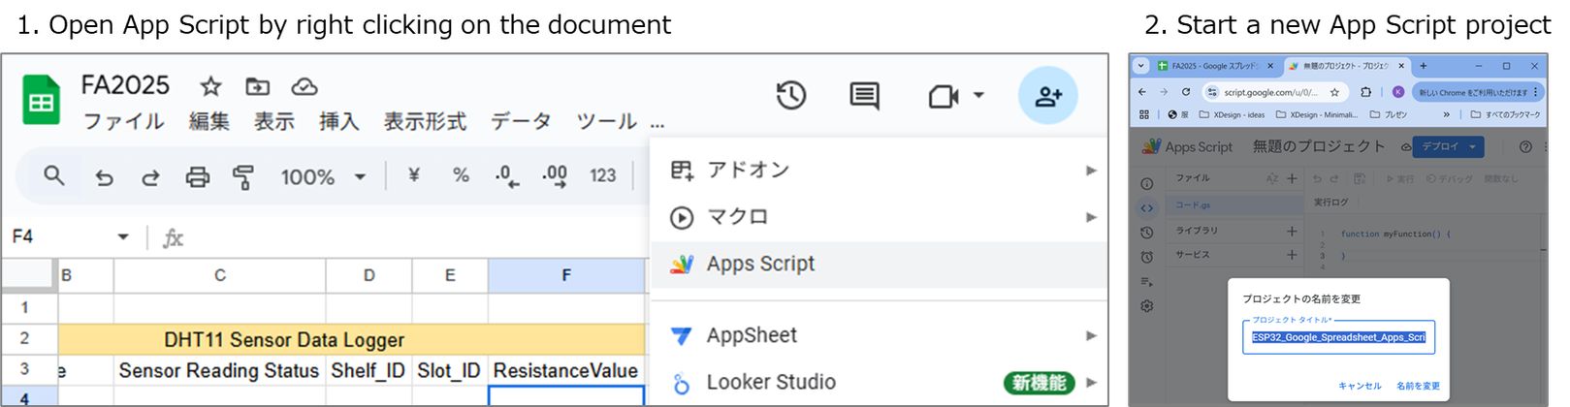
Task: Click the share person-plus button
Action: click(x=1048, y=95)
